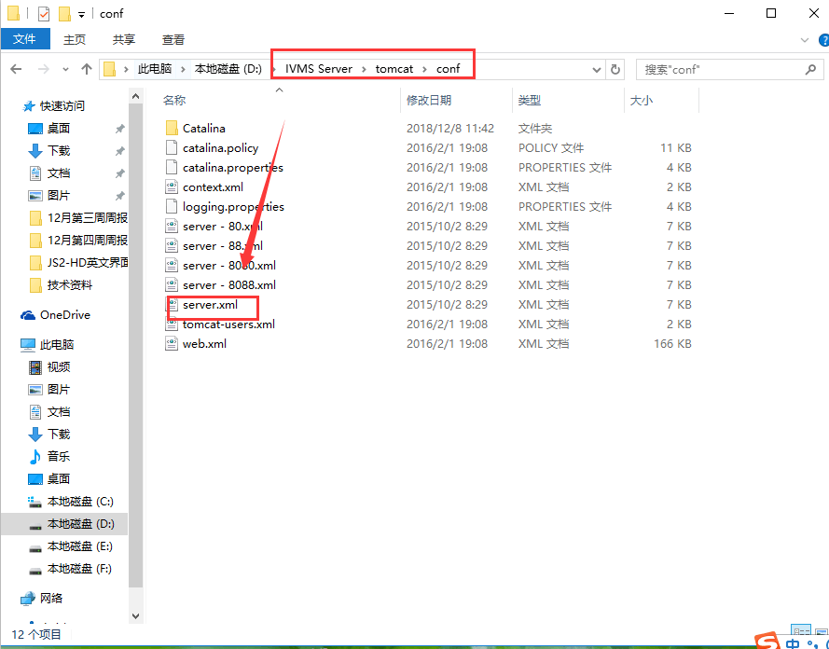Click conf breadcrumb in address bar
The width and height of the screenshot is (829, 649).
coord(448,69)
